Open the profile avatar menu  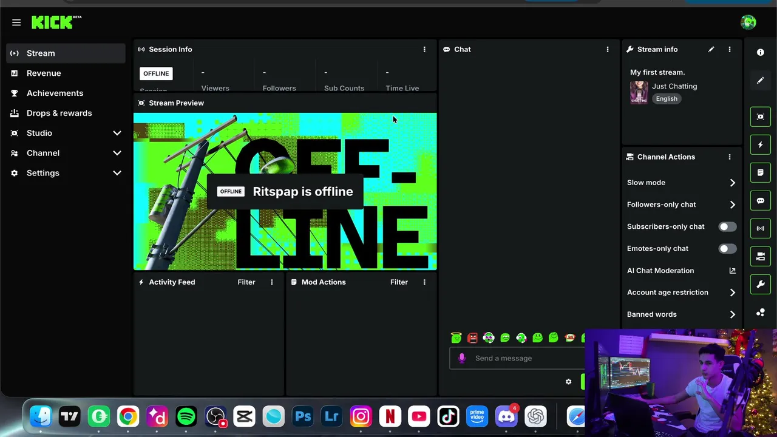[748, 22]
